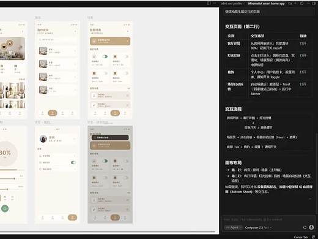Click the active tan nav icon on dimmed feedback screen

point(115,218)
